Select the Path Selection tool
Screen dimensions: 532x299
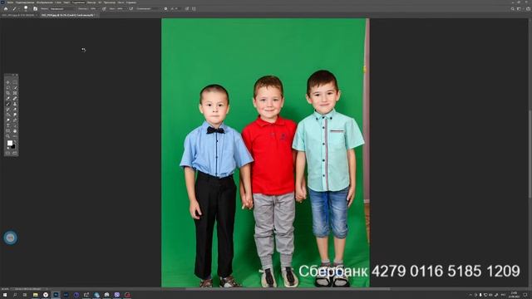click(x=15, y=125)
